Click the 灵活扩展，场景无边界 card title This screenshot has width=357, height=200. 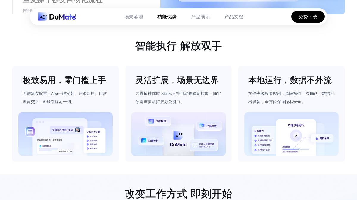click(177, 80)
